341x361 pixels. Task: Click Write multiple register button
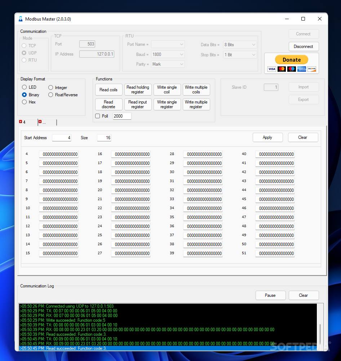tap(196, 105)
